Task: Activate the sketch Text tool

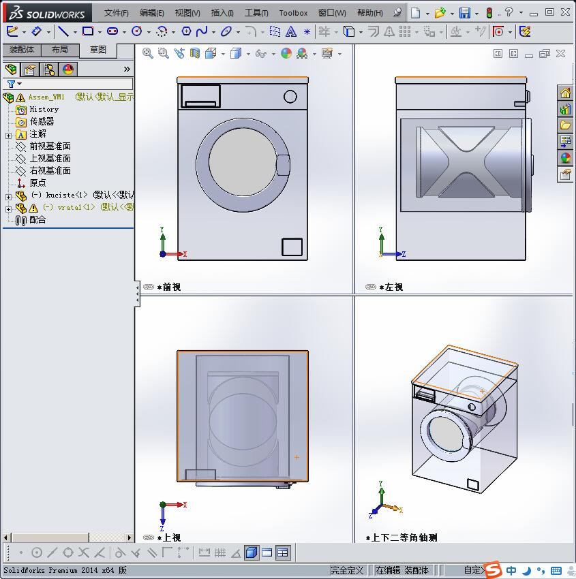Action: 291,32
